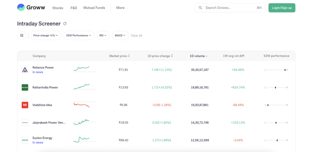The height and width of the screenshot is (152, 321).
Task: Click the RattanIndia Power intraday sparkline chart
Action: 85,87
